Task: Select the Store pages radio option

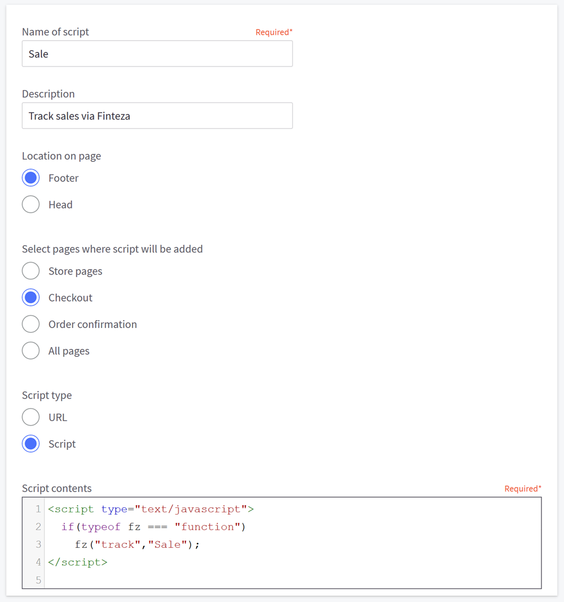Action: coord(31,271)
